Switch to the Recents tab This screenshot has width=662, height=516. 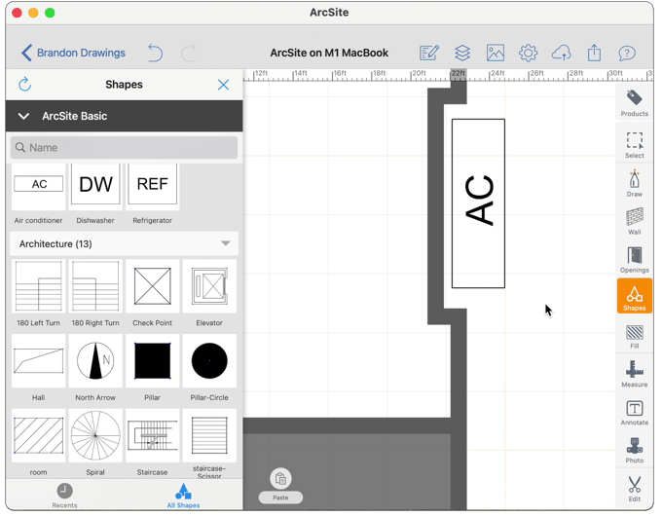tap(64, 495)
